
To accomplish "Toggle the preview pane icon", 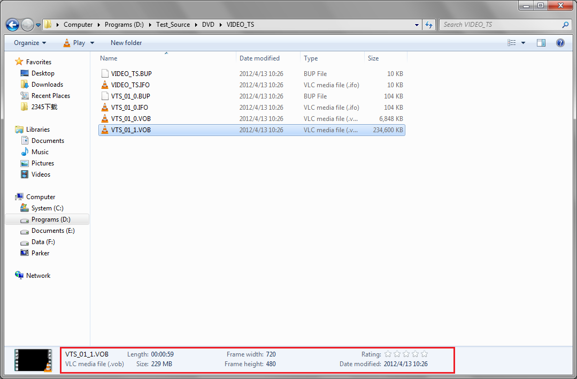I will point(541,43).
